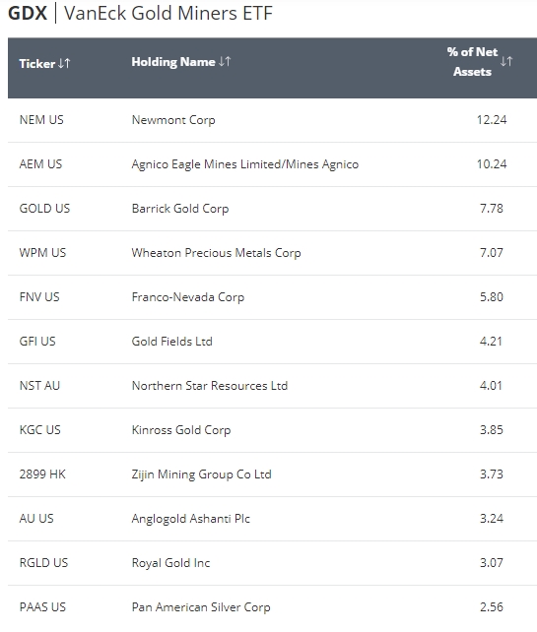Click Wheaton Precious Metals Corp name
Viewport: 537px width, 632px height.
pyautogui.click(x=216, y=253)
